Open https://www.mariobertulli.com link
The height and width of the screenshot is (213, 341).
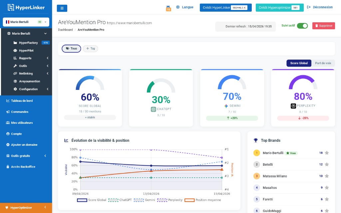131,23
